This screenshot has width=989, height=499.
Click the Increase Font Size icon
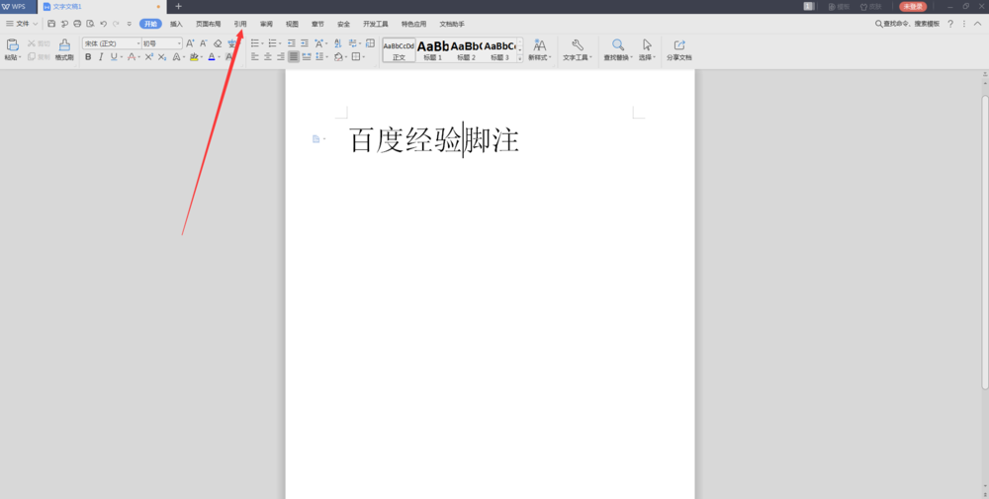point(190,43)
